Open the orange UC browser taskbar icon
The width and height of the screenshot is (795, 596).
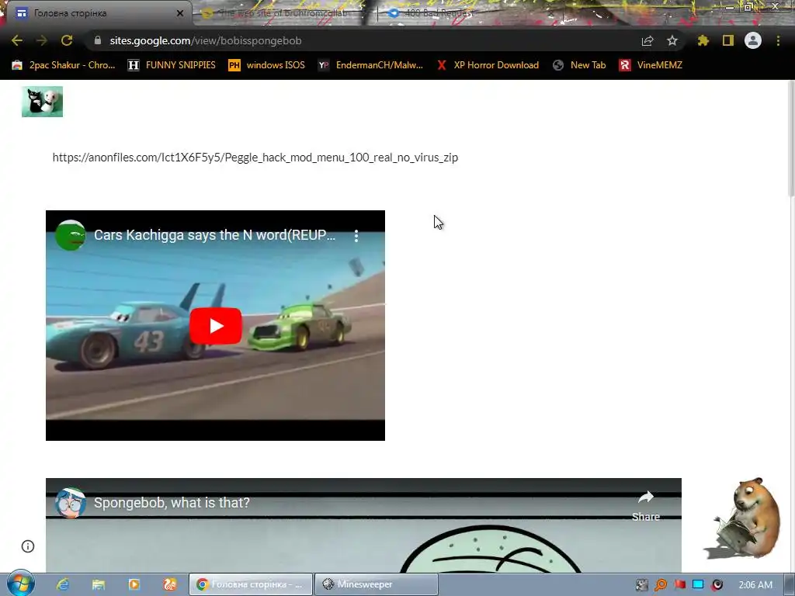click(170, 584)
